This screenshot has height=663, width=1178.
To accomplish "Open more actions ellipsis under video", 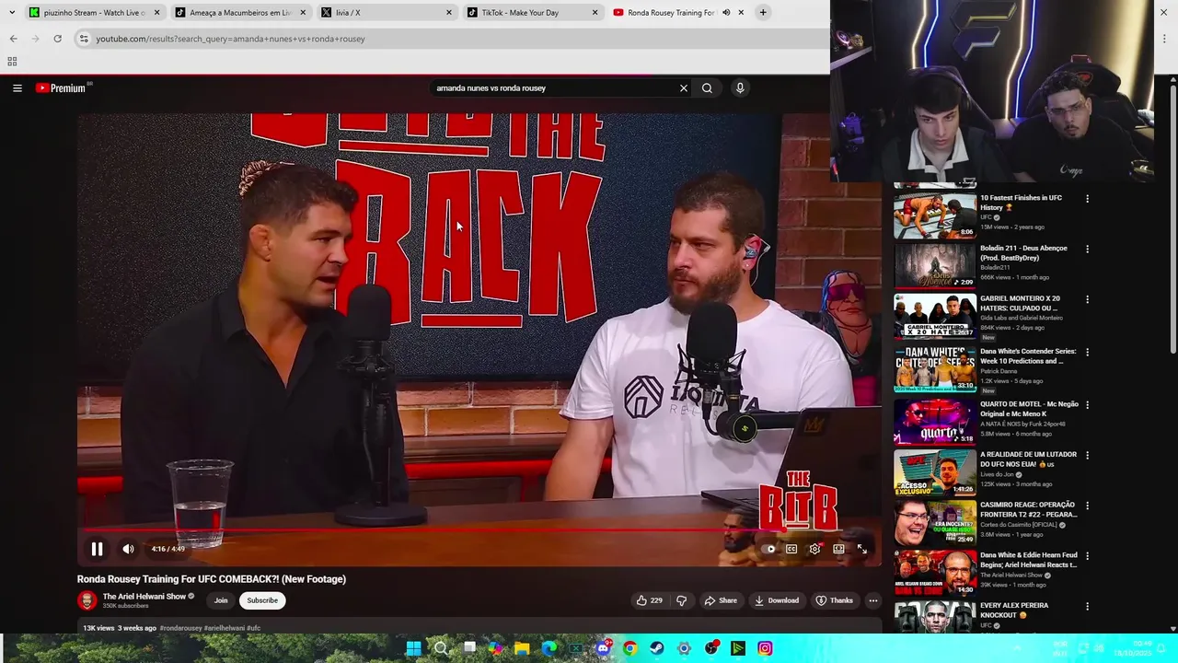I will (x=873, y=600).
